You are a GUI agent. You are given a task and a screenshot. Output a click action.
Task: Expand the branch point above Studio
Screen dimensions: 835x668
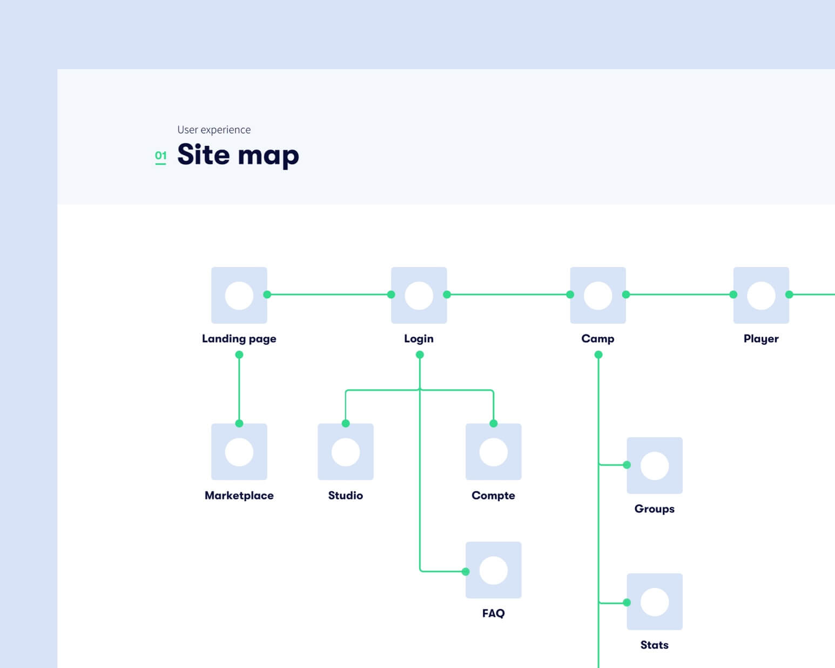click(346, 424)
